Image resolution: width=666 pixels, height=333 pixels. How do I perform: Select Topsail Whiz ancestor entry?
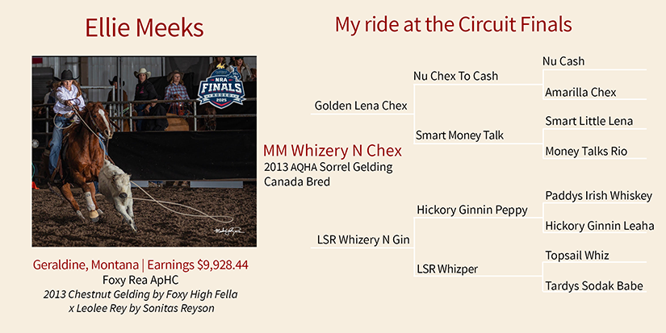(576, 256)
